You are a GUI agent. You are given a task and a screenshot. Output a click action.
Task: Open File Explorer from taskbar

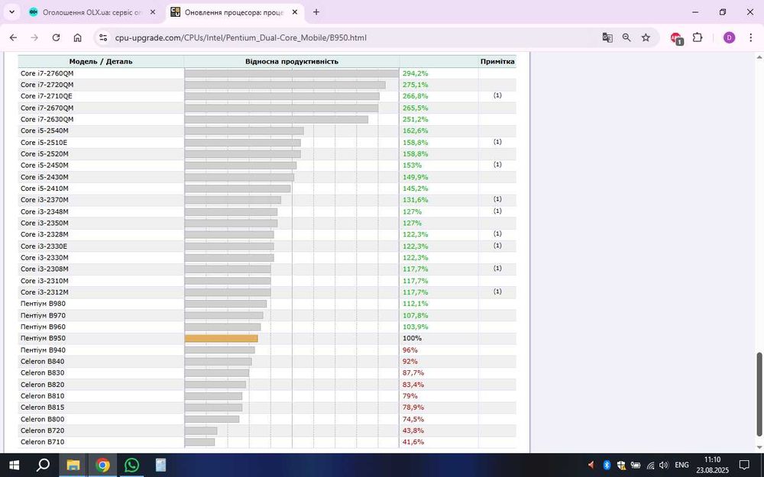73,466
